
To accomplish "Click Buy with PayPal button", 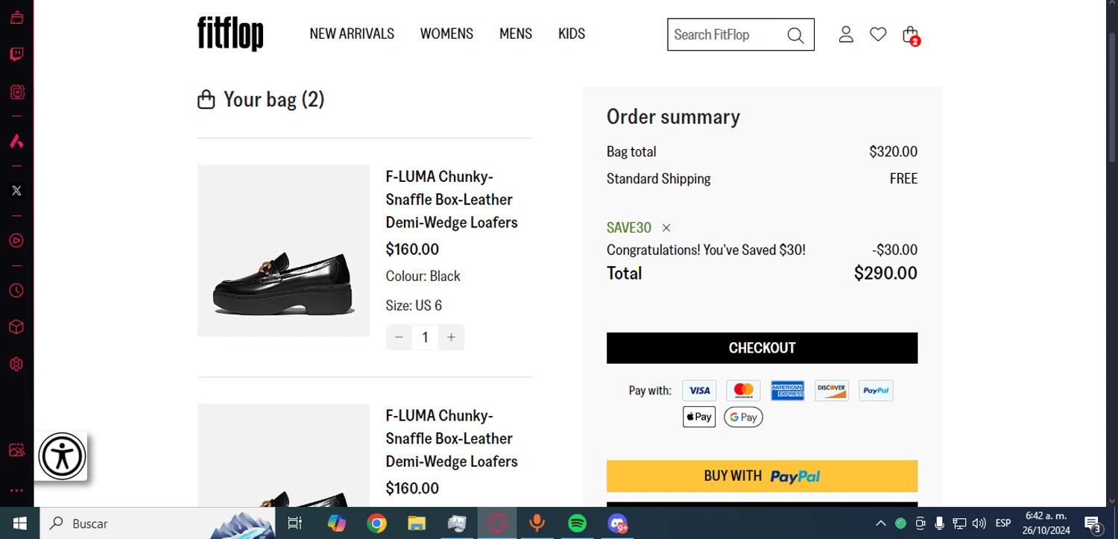I will point(762,476).
